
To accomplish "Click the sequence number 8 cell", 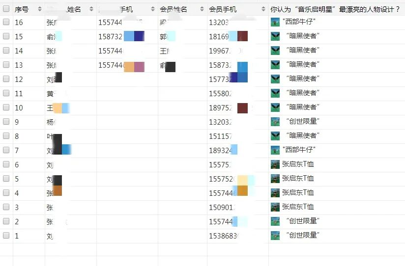I will pos(17,136).
